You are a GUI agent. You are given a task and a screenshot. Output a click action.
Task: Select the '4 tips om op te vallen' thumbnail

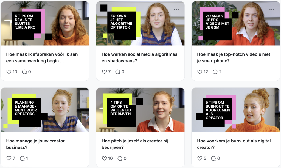click(140, 110)
